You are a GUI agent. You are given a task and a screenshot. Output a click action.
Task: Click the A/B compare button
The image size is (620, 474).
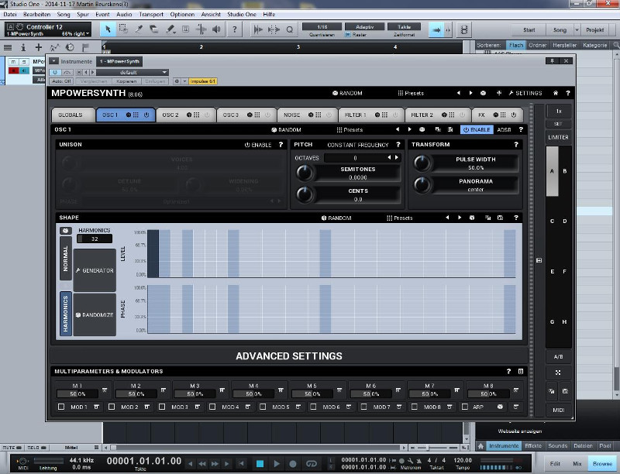(x=558, y=357)
